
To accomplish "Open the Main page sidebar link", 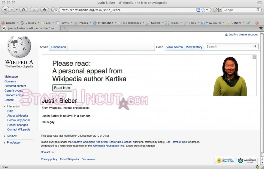I will 11,76.
